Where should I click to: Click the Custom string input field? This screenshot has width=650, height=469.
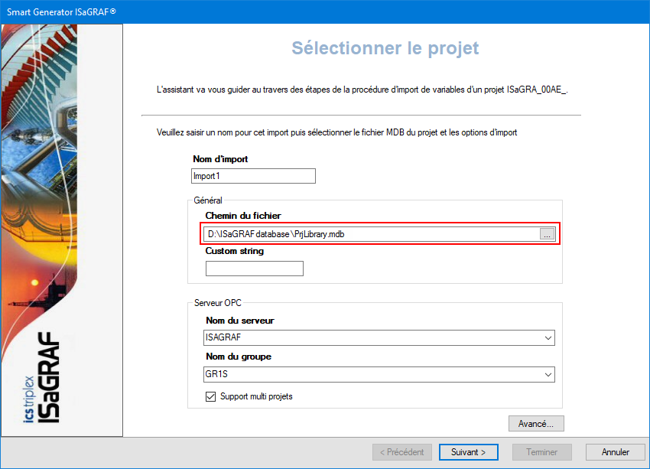(255, 269)
